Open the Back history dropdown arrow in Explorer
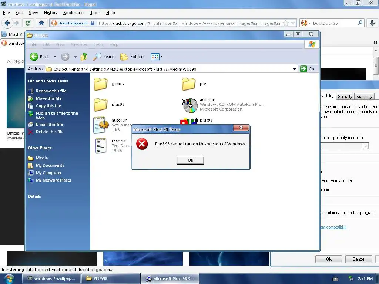This screenshot has width=379, height=284. click(x=55, y=57)
